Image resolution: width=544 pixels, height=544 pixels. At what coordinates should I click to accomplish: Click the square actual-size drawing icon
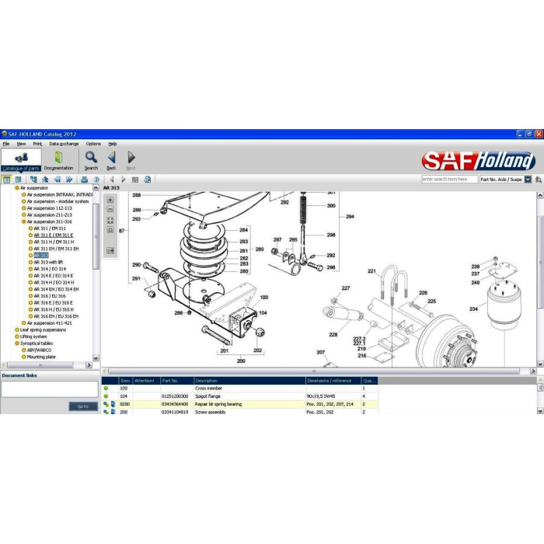[110, 230]
